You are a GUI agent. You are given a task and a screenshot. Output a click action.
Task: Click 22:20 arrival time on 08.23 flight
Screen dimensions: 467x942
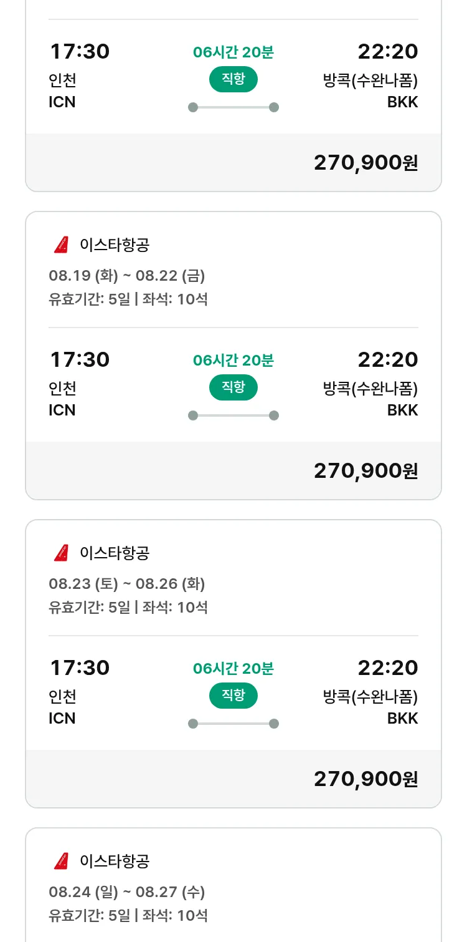(387, 668)
